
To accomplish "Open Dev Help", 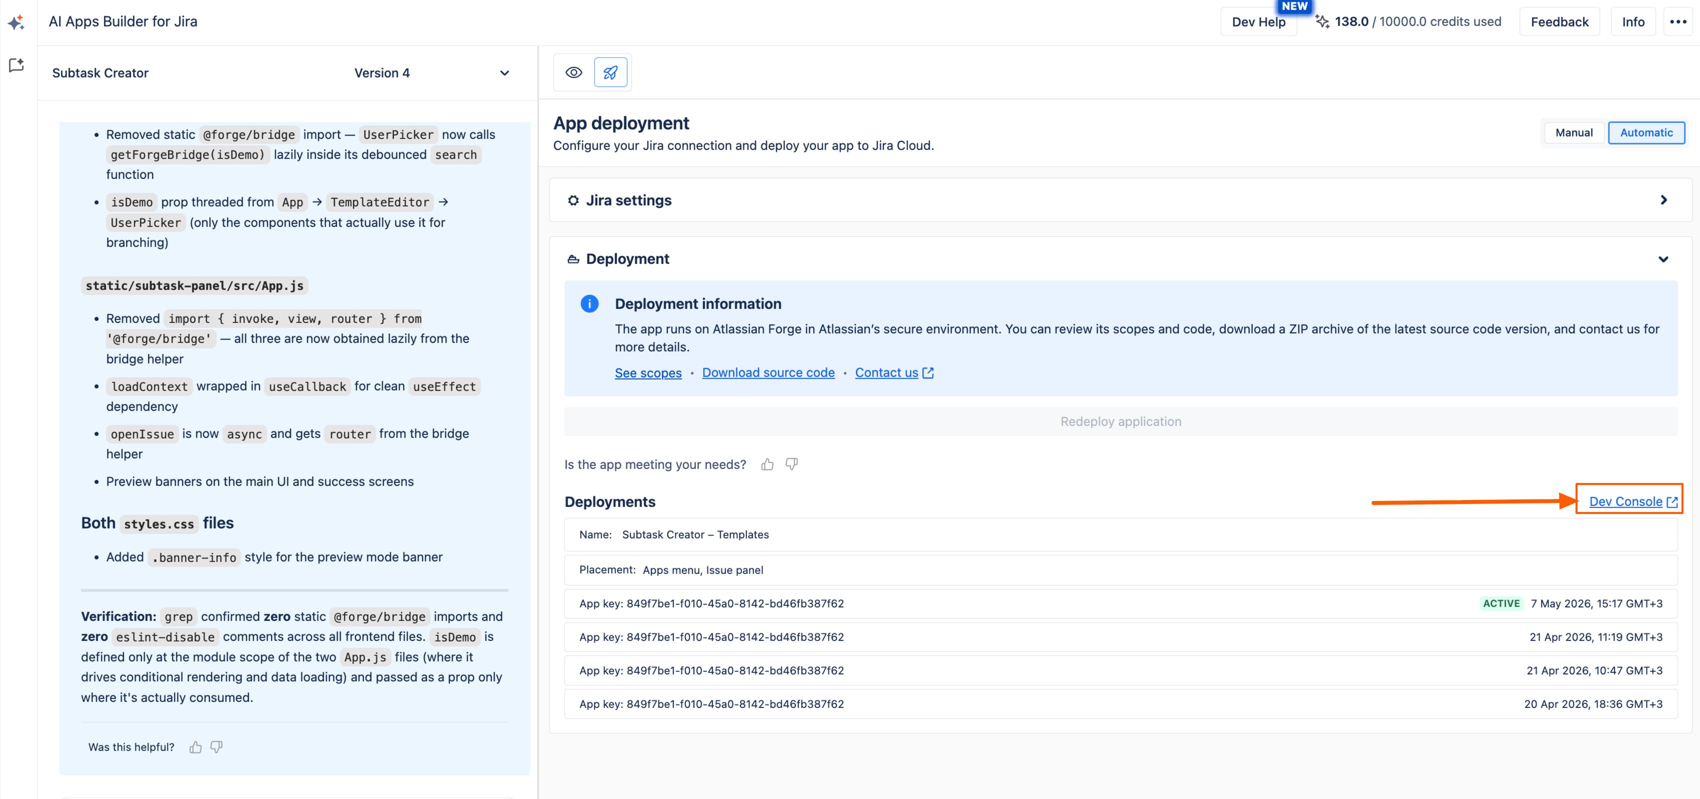I will coord(1259,22).
